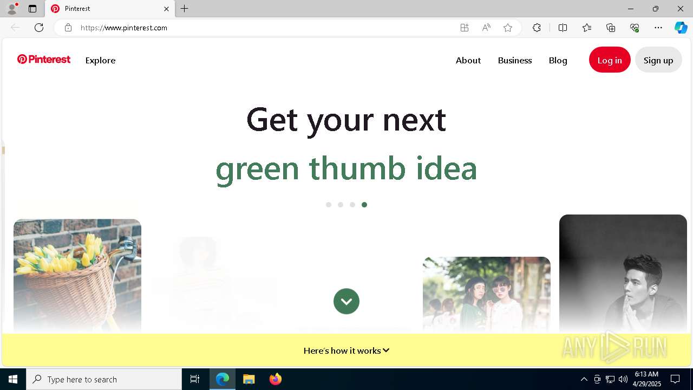The image size is (693, 390).
Task: Open File Explorer from taskbar
Action: [x=249, y=379]
